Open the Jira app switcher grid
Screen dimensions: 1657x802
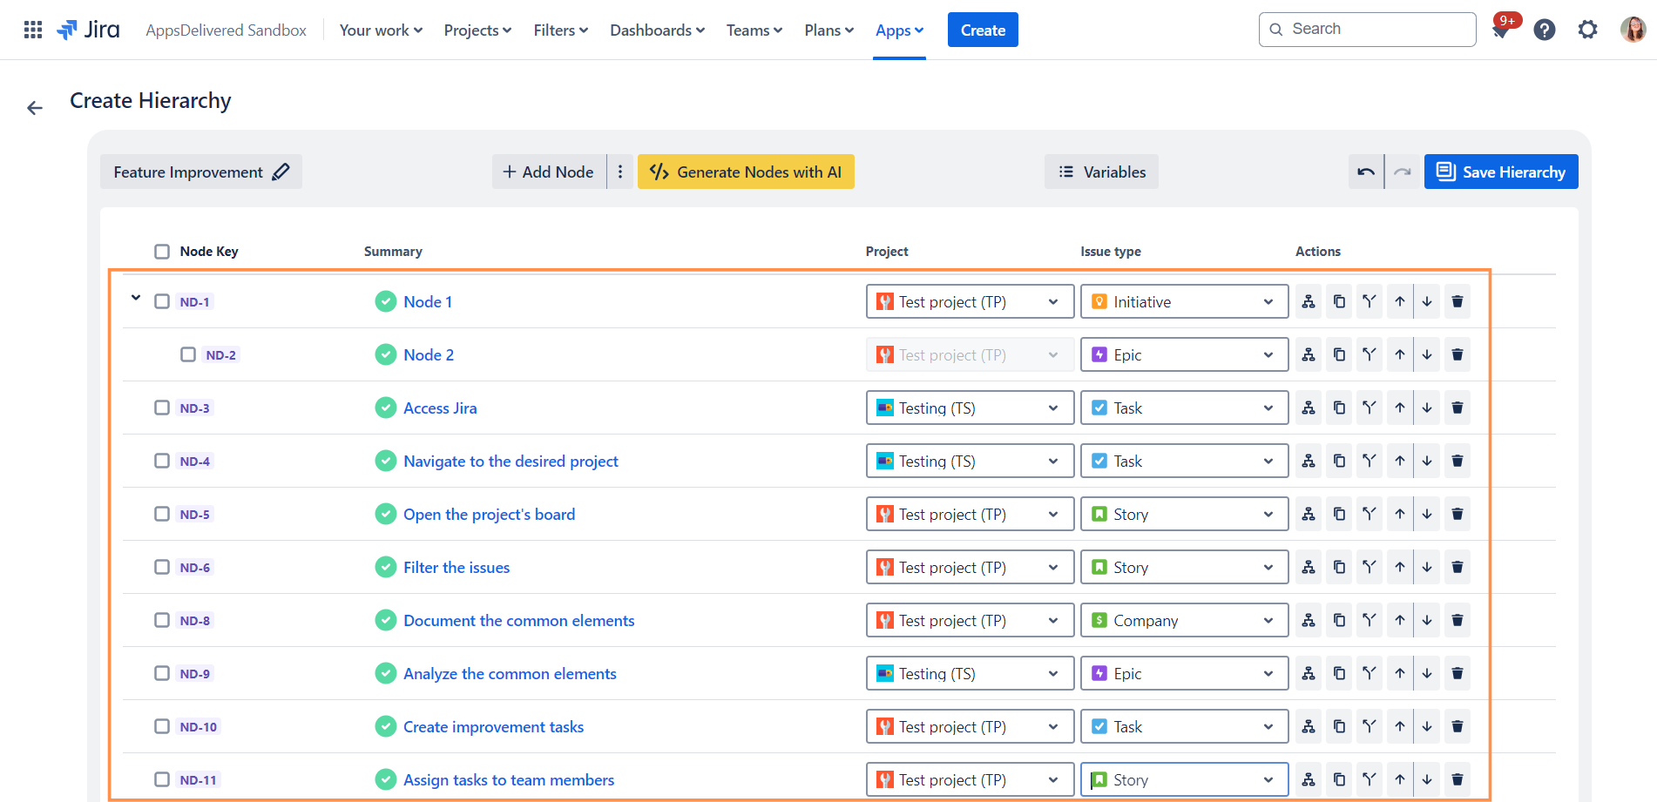[33, 30]
